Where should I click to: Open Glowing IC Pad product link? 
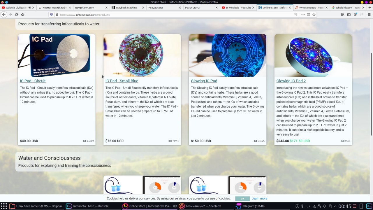coord(204,81)
